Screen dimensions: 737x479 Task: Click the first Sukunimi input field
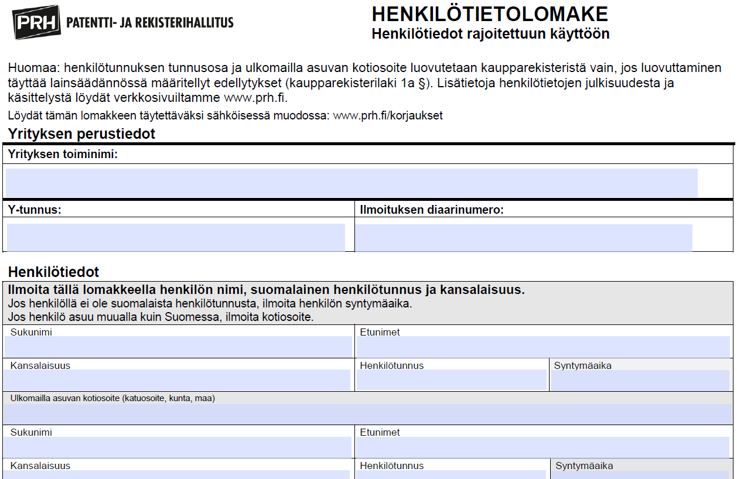pos(179,347)
